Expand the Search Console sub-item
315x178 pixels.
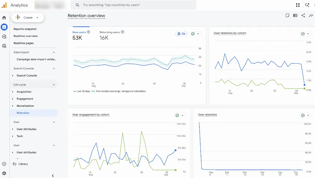point(13,76)
